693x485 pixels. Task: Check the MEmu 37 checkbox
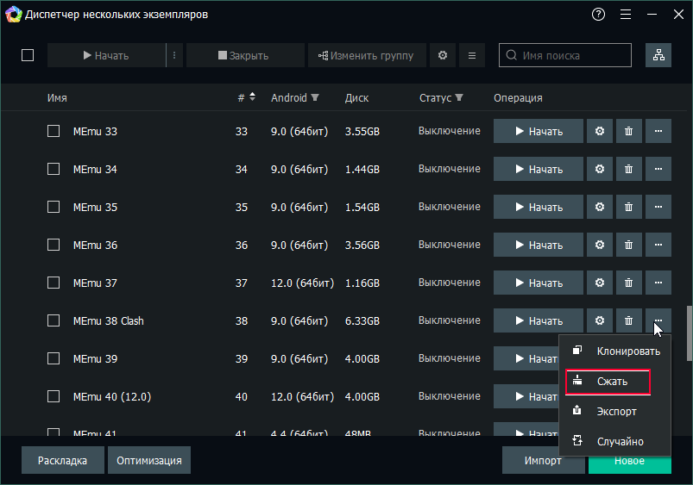[54, 283]
